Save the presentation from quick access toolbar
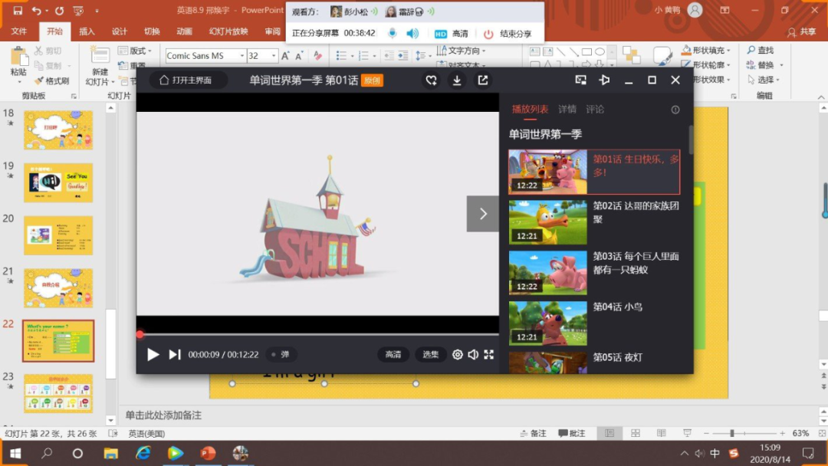Screen dimensions: 828x466 (x=18, y=11)
